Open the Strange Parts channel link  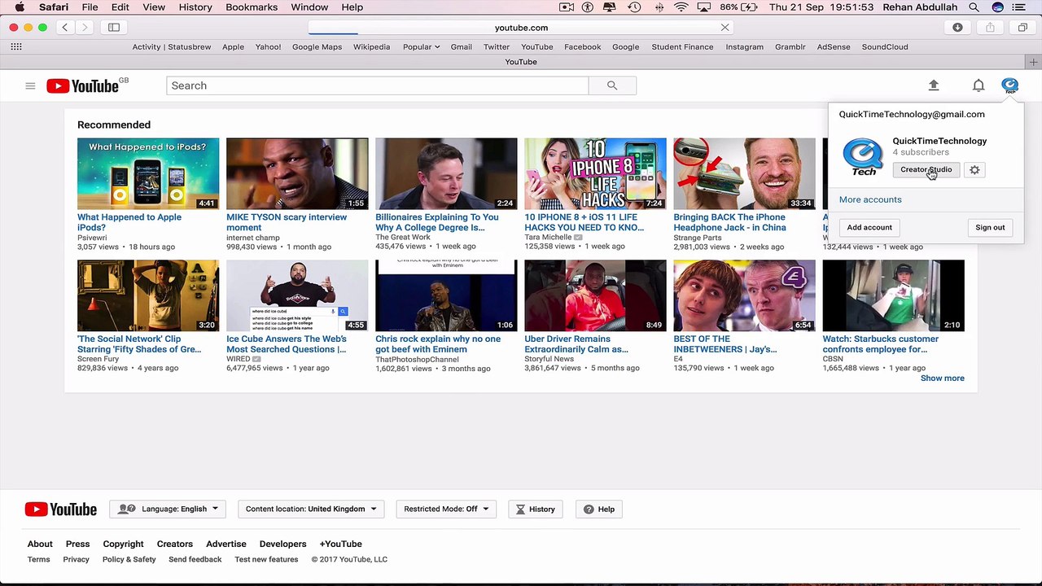coord(697,238)
